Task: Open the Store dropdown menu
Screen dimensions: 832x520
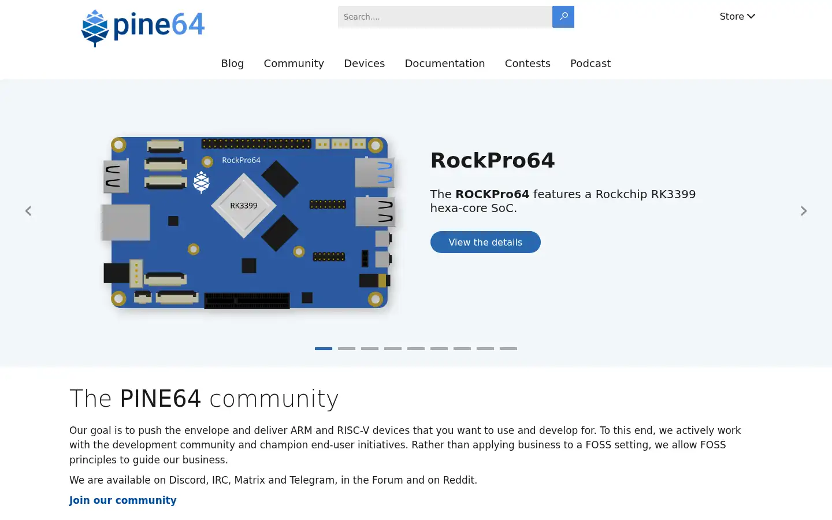Action: pyautogui.click(x=737, y=16)
